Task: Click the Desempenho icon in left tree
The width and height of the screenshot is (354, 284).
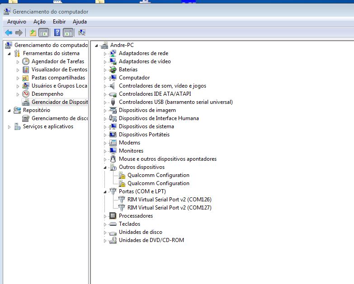Action: point(25,94)
